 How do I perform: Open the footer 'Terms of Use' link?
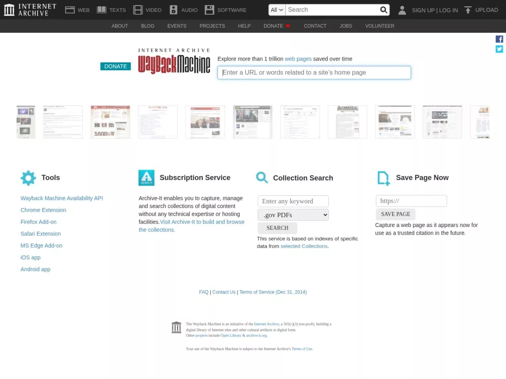pyautogui.click(x=302, y=349)
